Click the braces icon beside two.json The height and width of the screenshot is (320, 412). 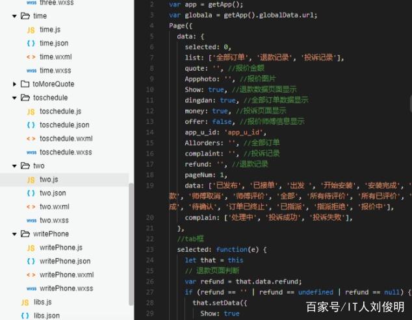tap(31, 193)
